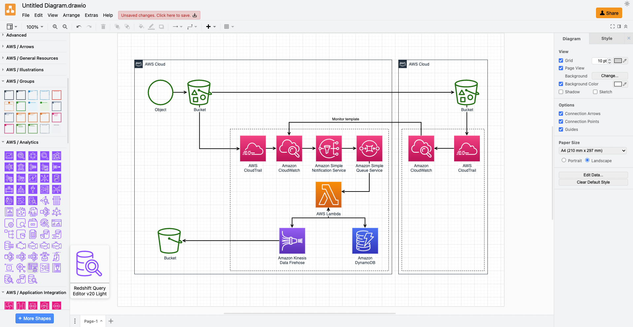Select the Amazon CloudWatch icon in right cloud
Screen dimensions: 633x327
point(421,148)
